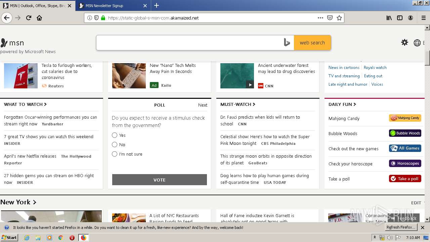This screenshot has height=242, width=430.
Task: Open page actions three-dot menu
Action: point(320,18)
